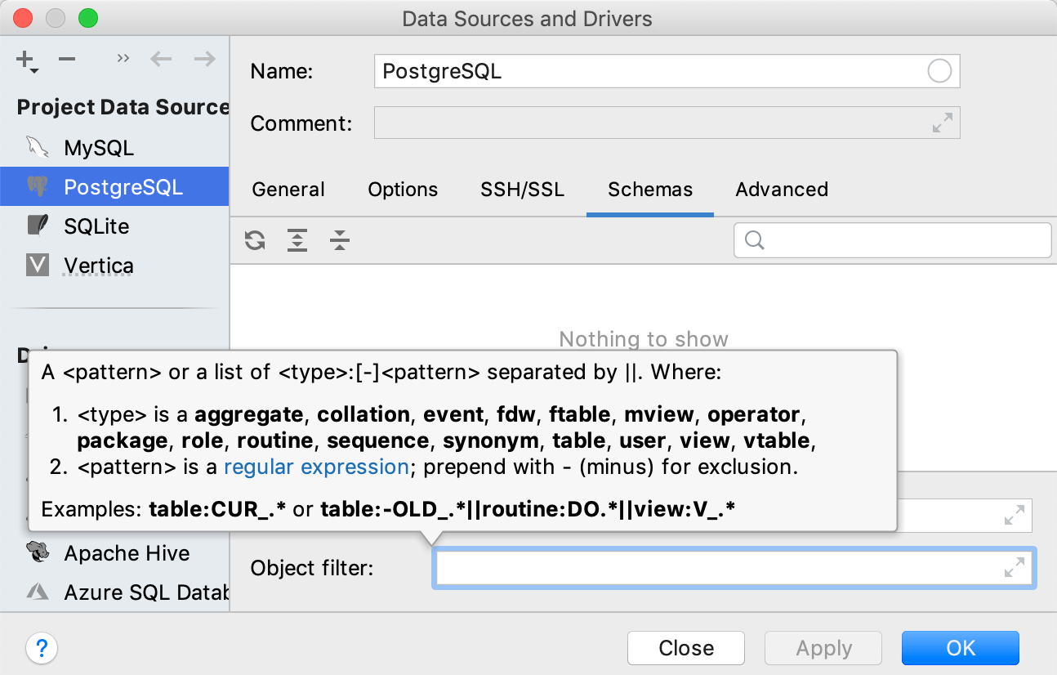
Task: Click the search magnifier icon
Action: tap(756, 239)
